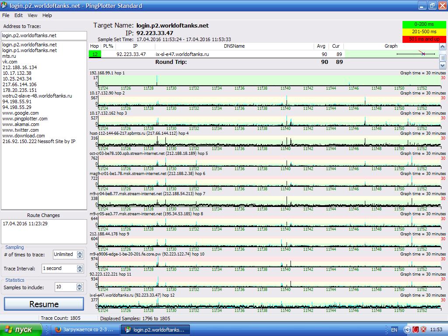Open the Edit menu

(x=18, y=15)
